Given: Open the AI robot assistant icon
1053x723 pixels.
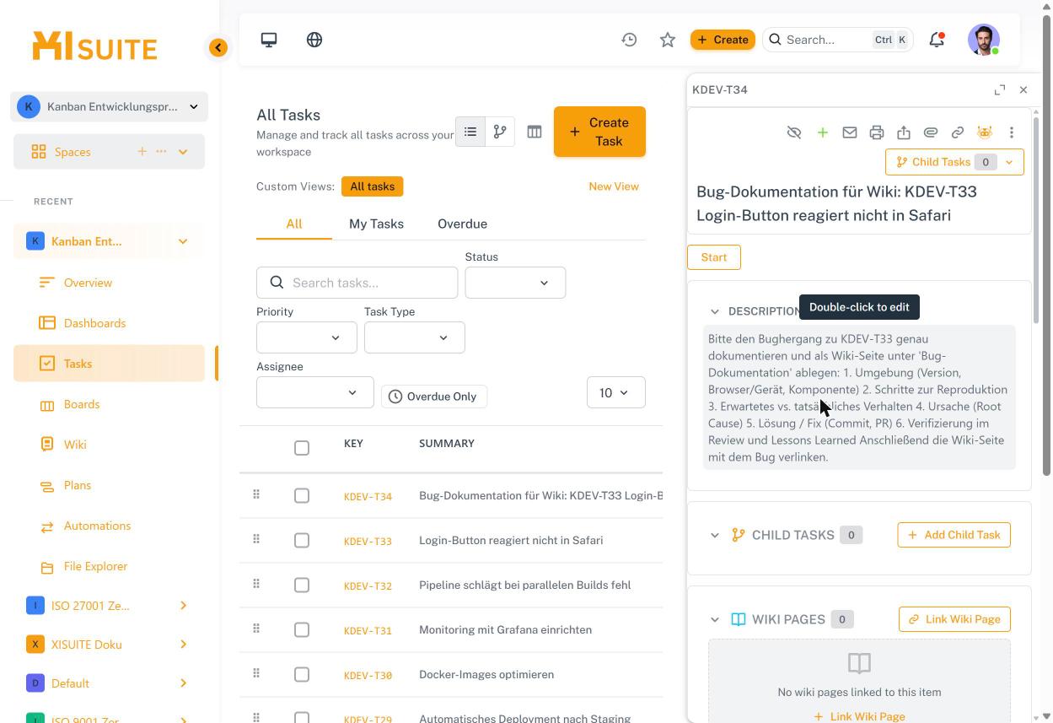Looking at the screenshot, I should [x=984, y=132].
